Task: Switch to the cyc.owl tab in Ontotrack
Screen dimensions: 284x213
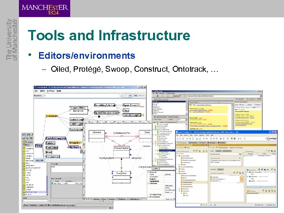Action: click(39, 160)
